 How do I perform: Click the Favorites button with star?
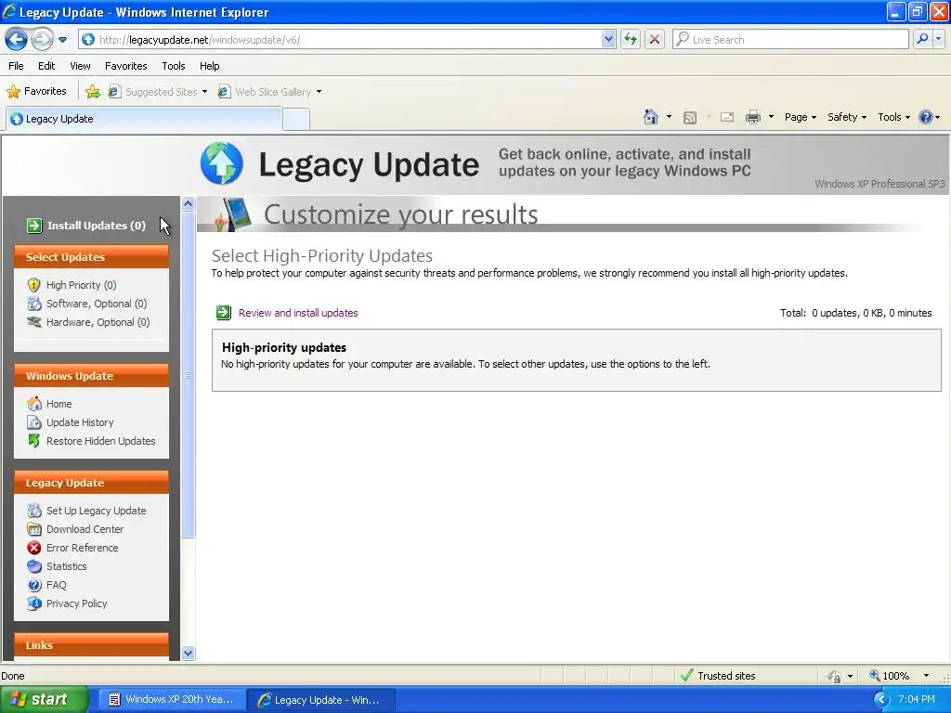coord(36,92)
